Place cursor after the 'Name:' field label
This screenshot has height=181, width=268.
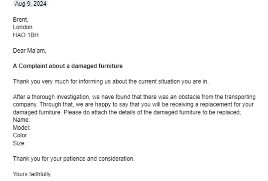(x=31, y=120)
